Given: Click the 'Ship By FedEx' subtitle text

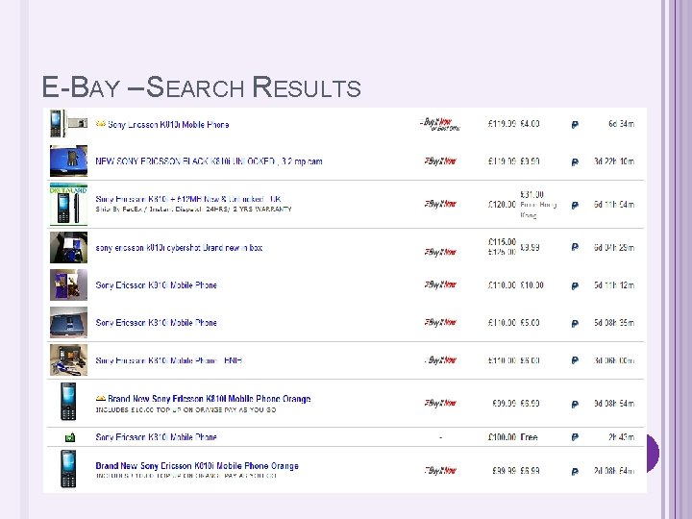Looking at the screenshot, I should point(193,210).
